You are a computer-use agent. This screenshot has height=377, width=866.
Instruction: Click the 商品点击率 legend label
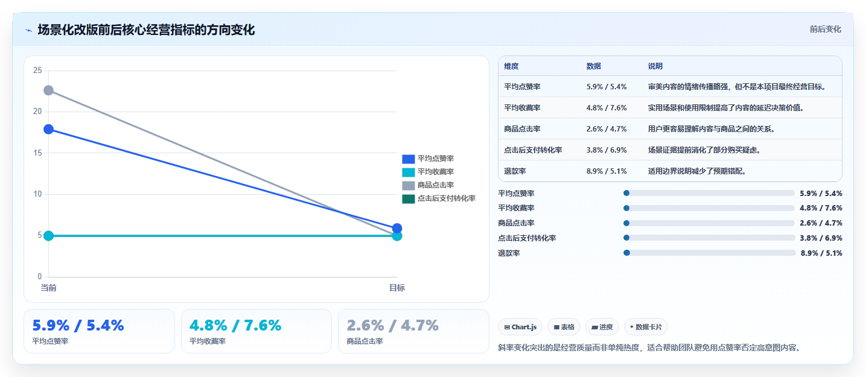click(x=436, y=185)
